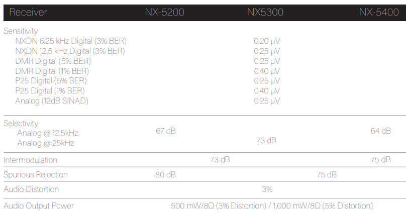
Task: Select the NX-5400 column header
Action: click(379, 12)
